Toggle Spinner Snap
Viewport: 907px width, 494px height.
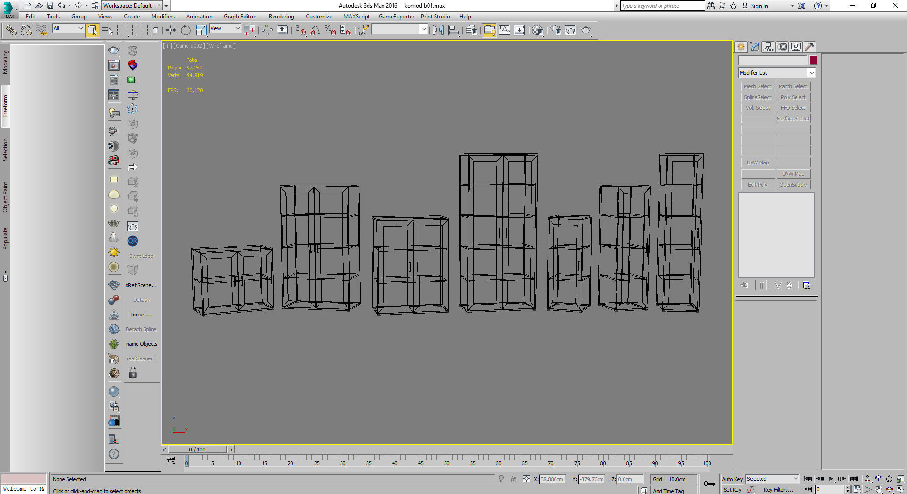[345, 30]
